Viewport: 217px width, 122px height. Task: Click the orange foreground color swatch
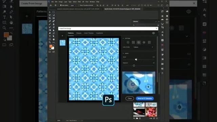point(51,46)
